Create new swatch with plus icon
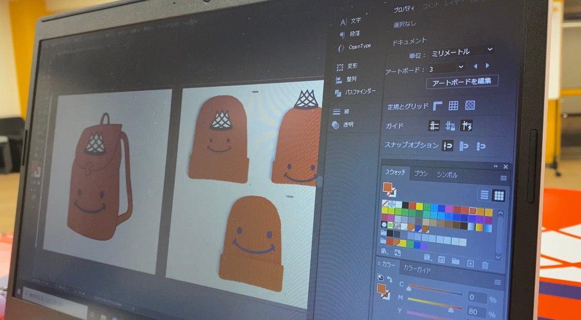 coord(470,264)
